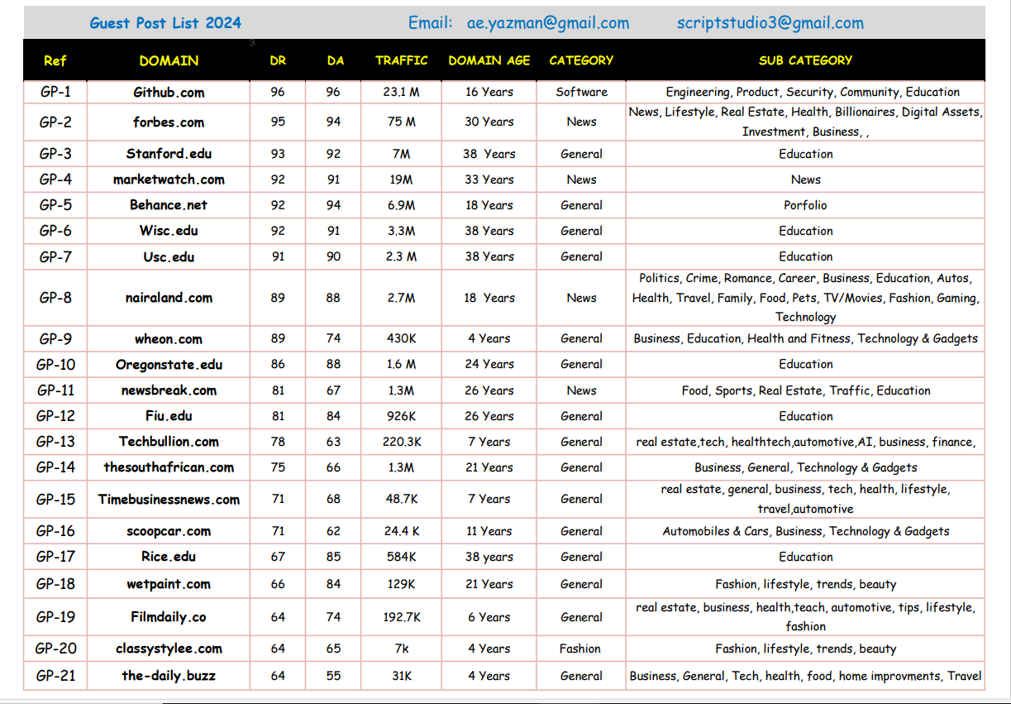Screen dimensions: 1011x704
Task: Click the GP-1 reference cell
Action: [55, 92]
